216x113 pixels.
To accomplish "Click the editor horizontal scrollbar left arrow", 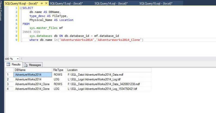I will click(21, 59).
